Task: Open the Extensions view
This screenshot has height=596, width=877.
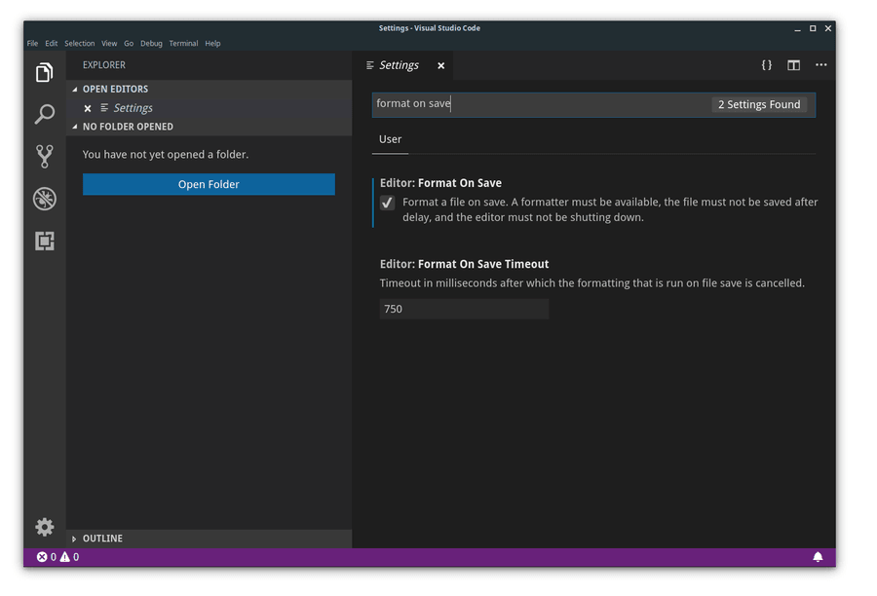Action: (x=44, y=241)
